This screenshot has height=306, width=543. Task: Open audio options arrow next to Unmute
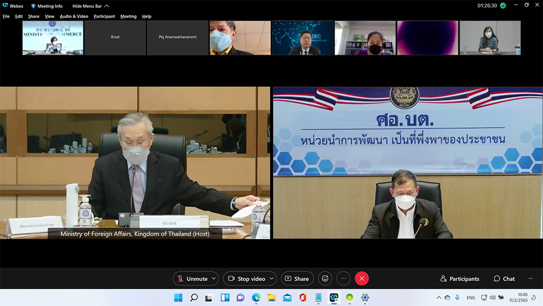213,279
